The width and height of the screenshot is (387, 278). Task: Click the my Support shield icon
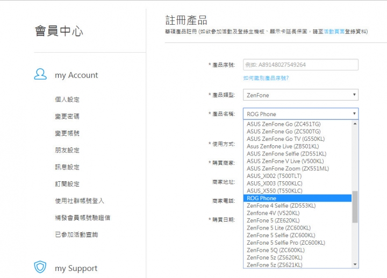pos(40,267)
